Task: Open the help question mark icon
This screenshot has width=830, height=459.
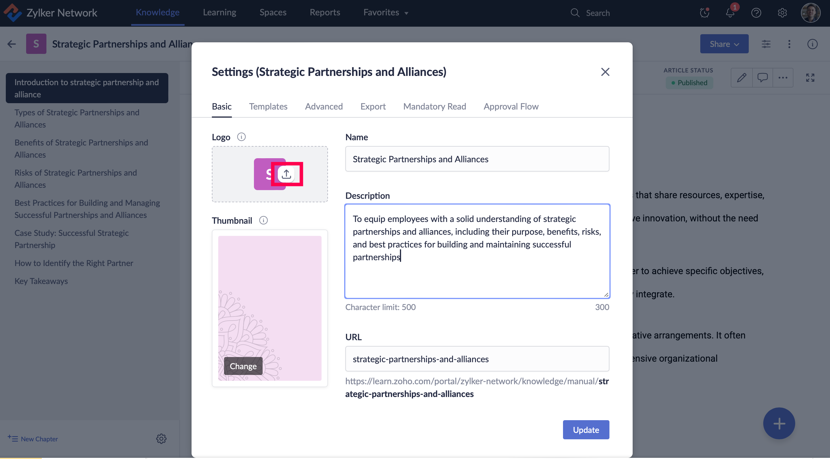Action: (x=756, y=13)
